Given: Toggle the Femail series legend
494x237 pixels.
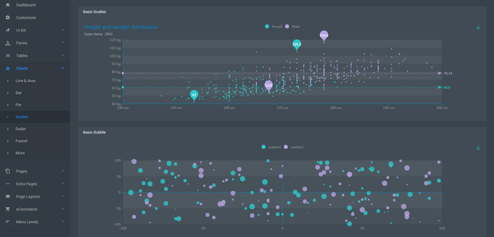Looking at the screenshot, I should 273,26.
